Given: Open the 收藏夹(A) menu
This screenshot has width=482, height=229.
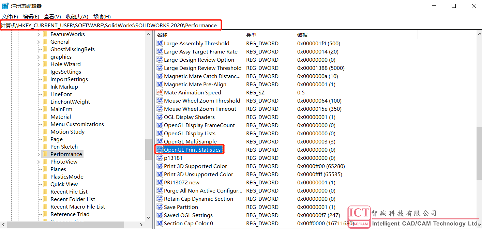Looking at the screenshot, I should pyautogui.click(x=77, y=16).
